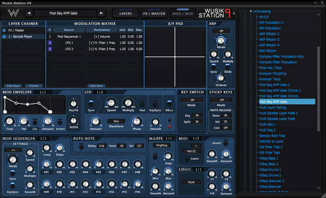Switch to the LAYERS tab
The image size is (326, 198).
coord(126,13)
